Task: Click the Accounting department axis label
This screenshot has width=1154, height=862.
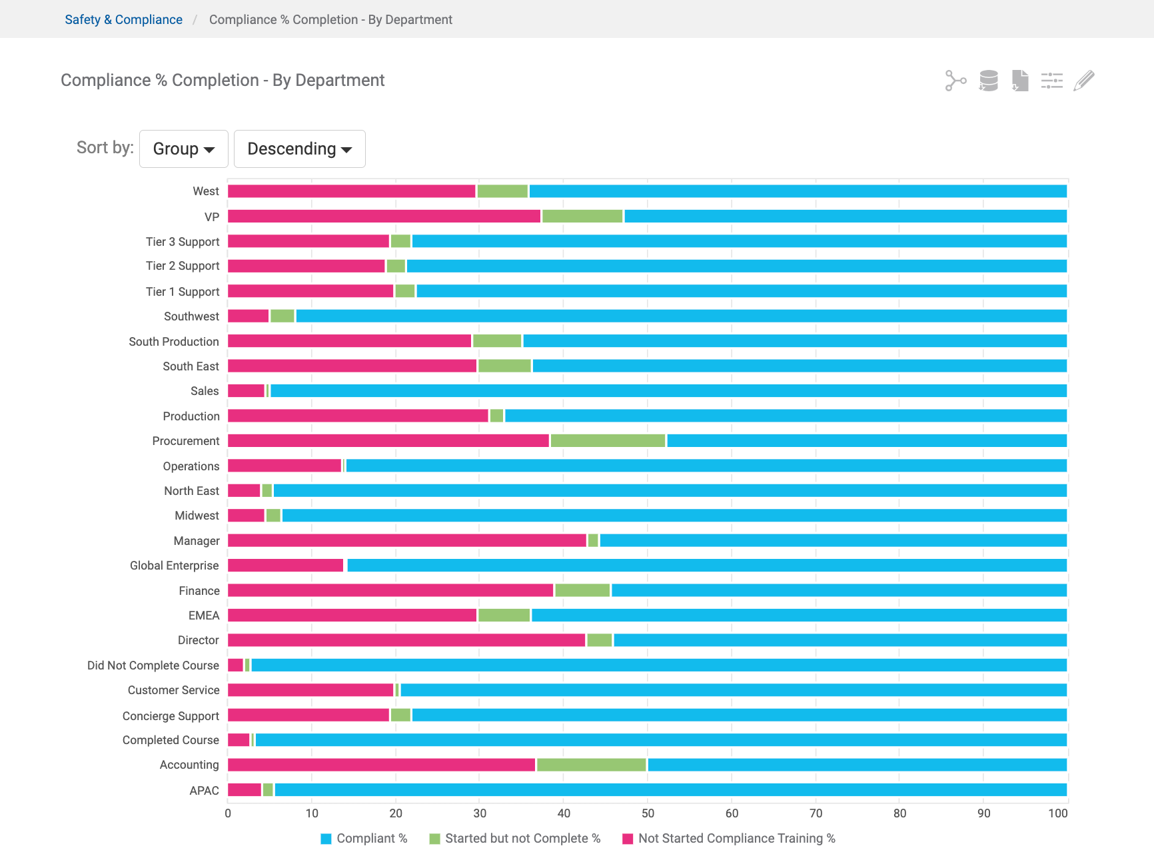Action: tap(189, 765)
